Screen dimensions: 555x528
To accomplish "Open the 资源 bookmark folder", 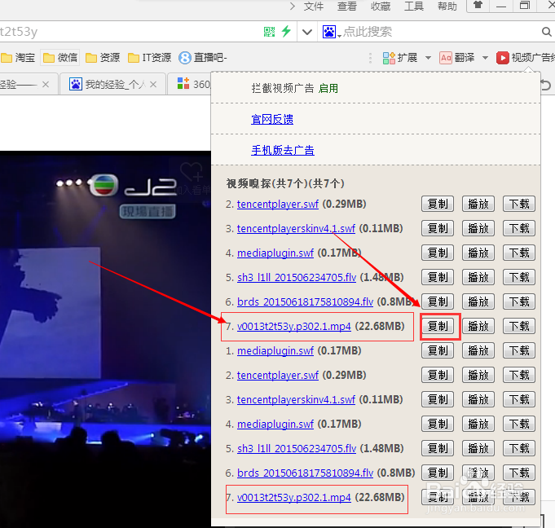I will 103,57.
